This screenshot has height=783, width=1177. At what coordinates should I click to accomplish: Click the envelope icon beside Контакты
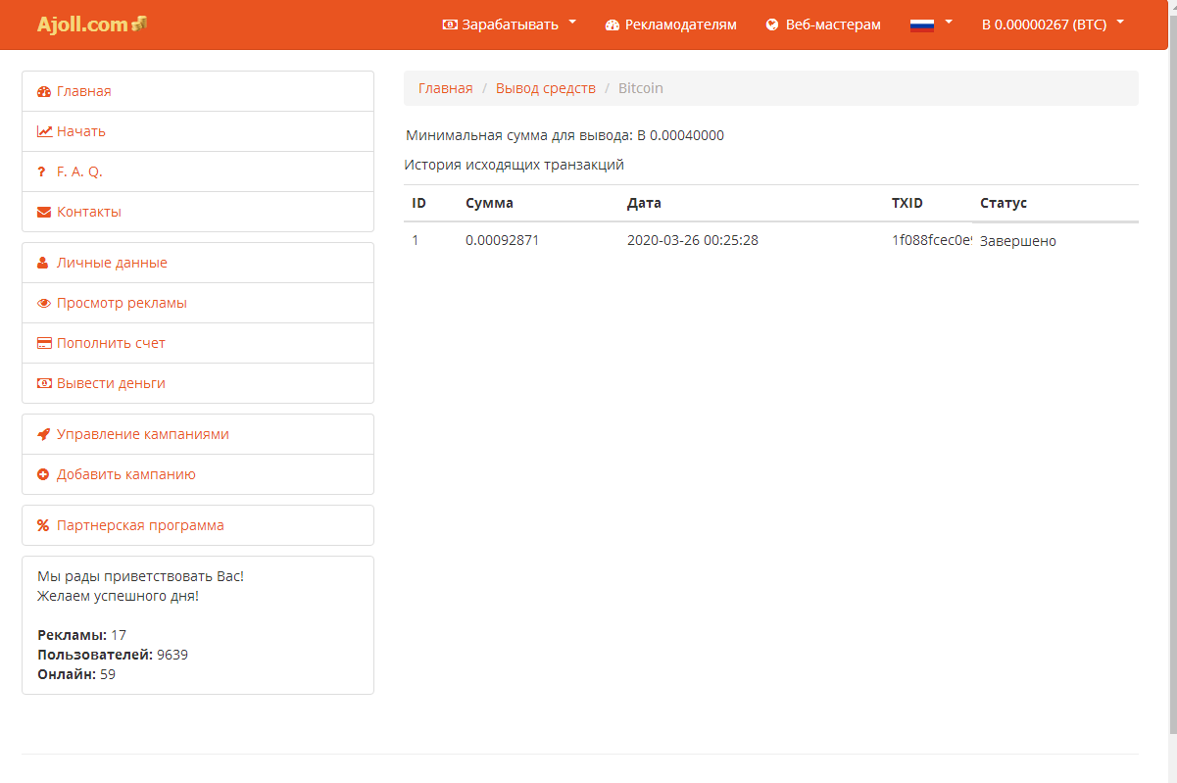pyautogui.click(x=44, y=212)
